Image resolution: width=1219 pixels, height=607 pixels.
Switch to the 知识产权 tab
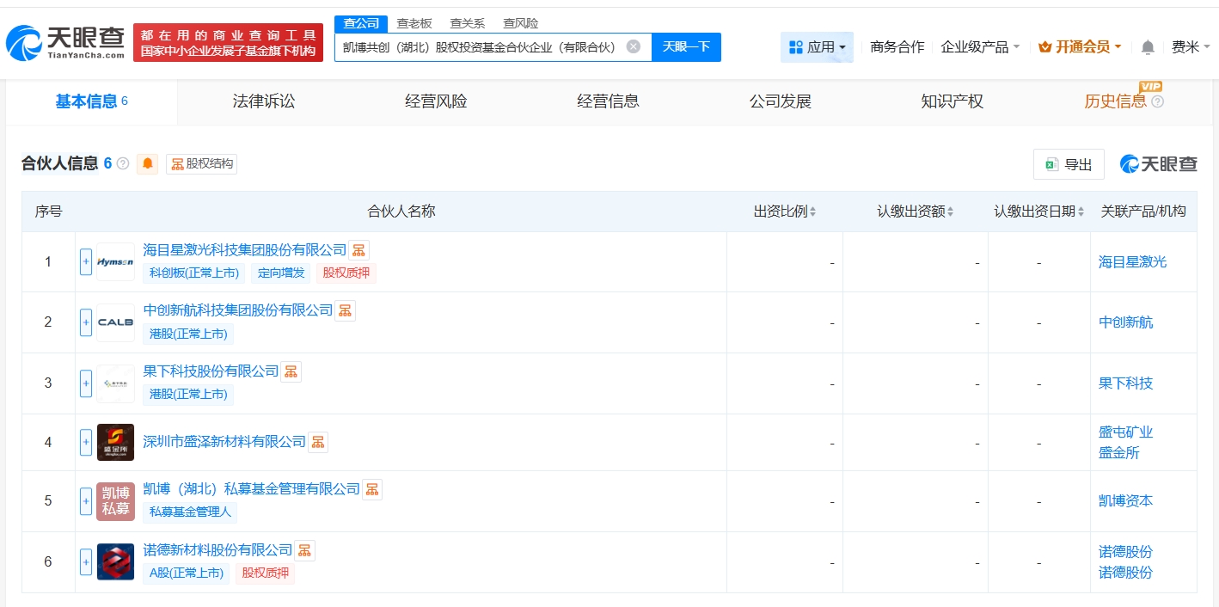pos(952,101)
